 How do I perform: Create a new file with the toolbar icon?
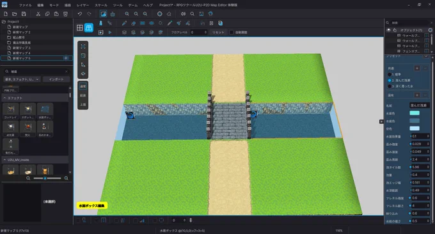(x=6, y=13)
